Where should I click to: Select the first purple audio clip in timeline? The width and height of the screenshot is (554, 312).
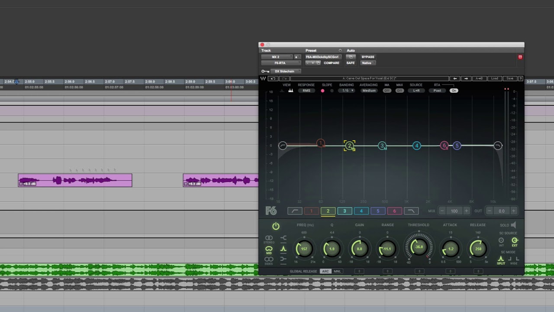point(75,180)
